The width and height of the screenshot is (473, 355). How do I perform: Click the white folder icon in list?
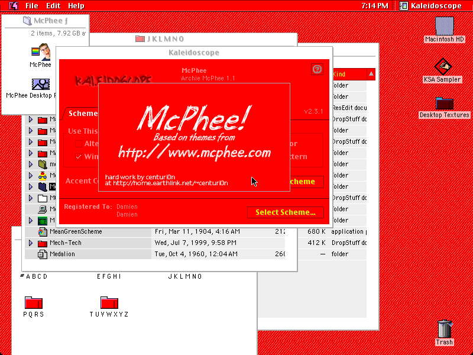tap(43, 198)
